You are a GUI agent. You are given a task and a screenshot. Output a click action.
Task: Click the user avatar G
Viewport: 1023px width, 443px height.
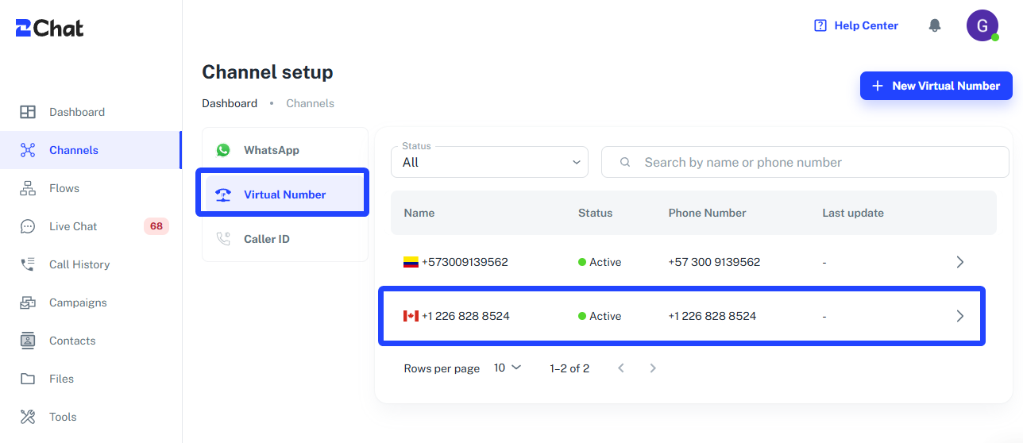982,25
